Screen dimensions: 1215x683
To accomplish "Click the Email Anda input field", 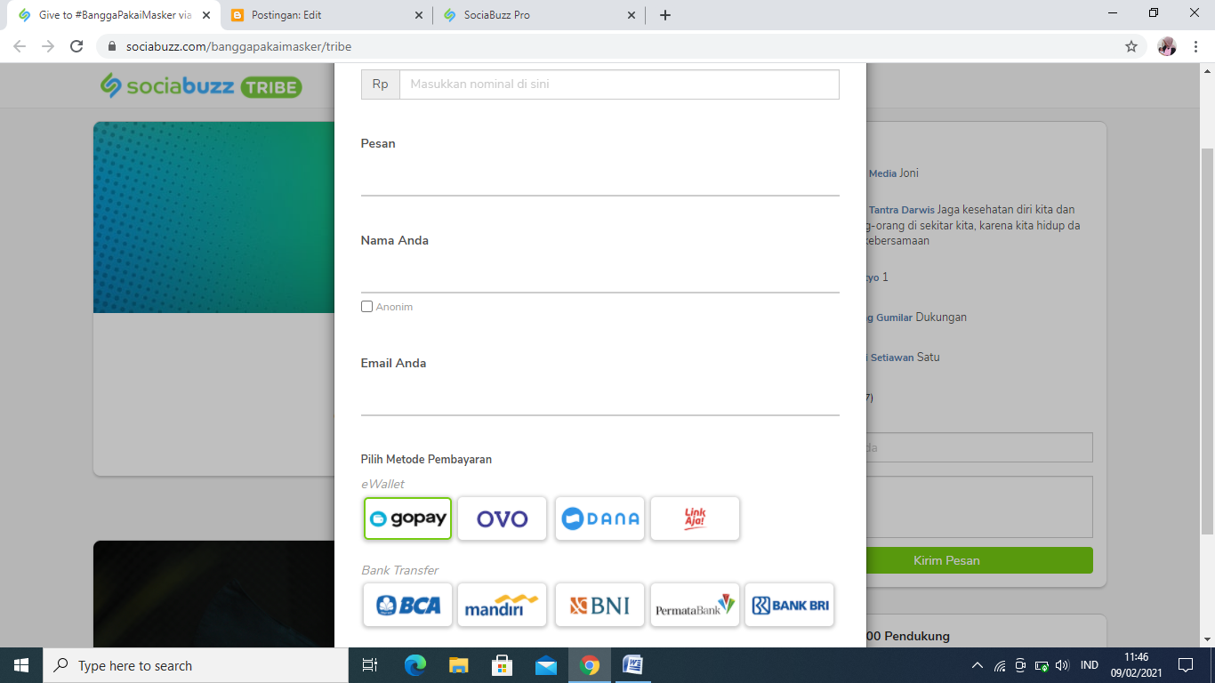I will [x=599, y=397].
